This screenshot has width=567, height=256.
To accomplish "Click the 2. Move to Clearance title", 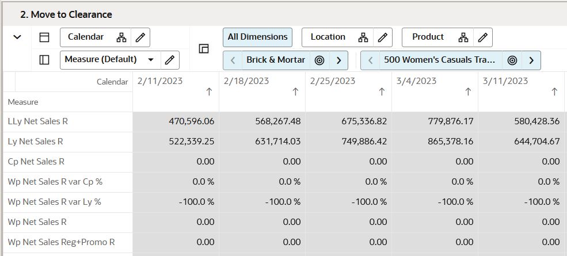I will [66, 15].
